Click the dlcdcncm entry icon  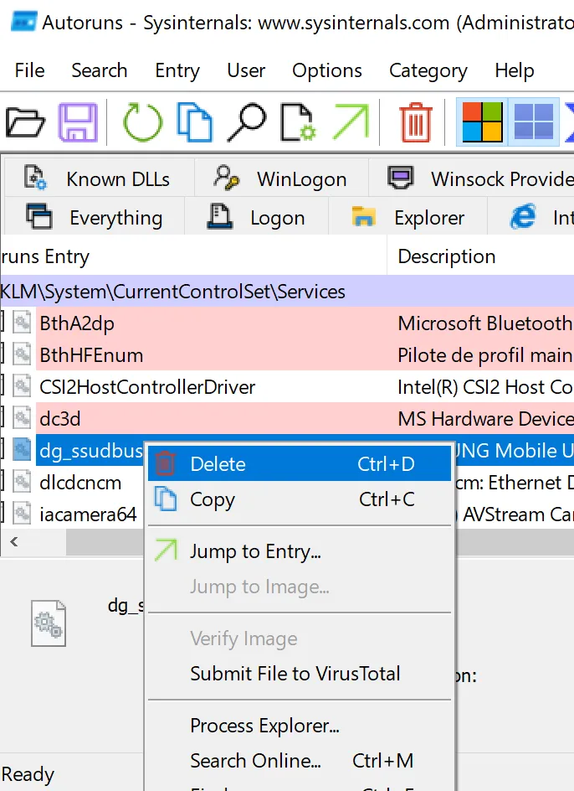point(22,482)
